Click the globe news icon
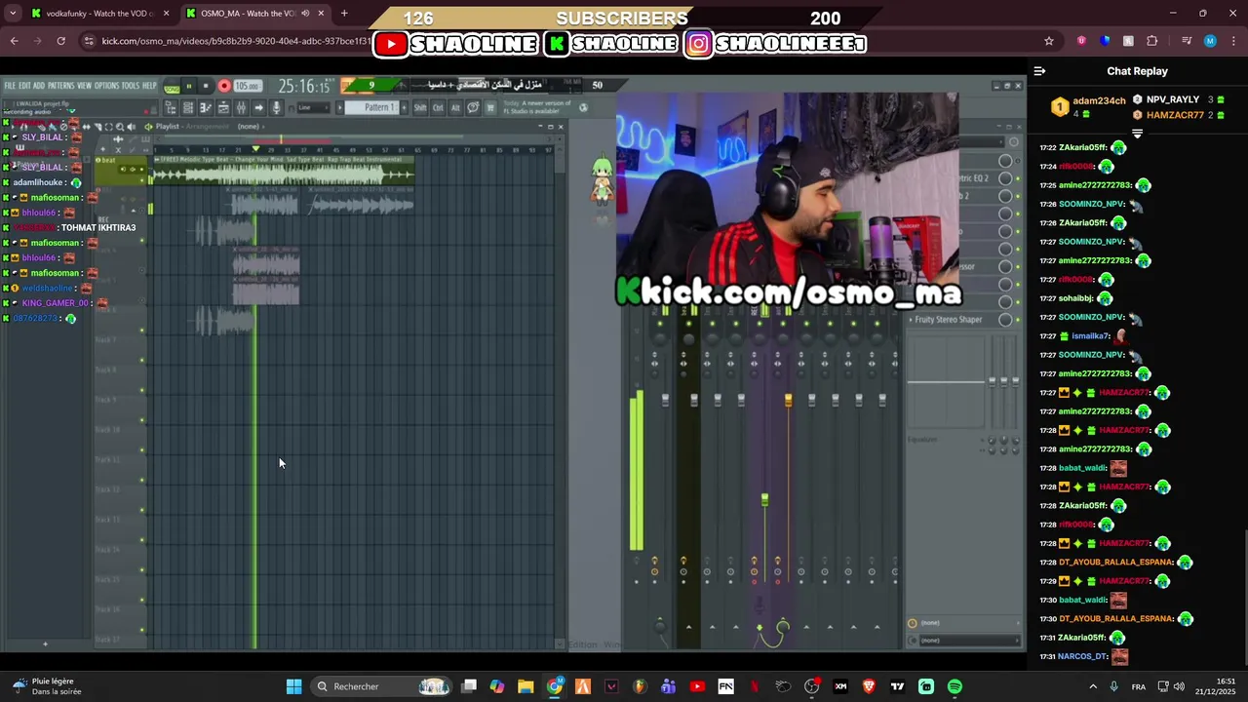 [x=583, y=107]
